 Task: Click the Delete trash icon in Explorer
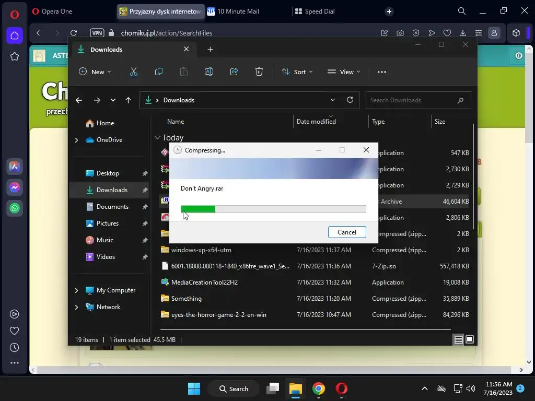[259, 72]
